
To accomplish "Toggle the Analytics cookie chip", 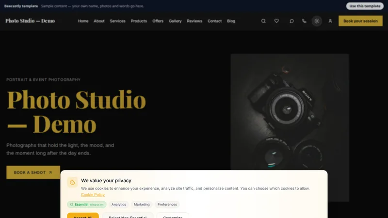I will pyautogui.click(x=118, y=204).
